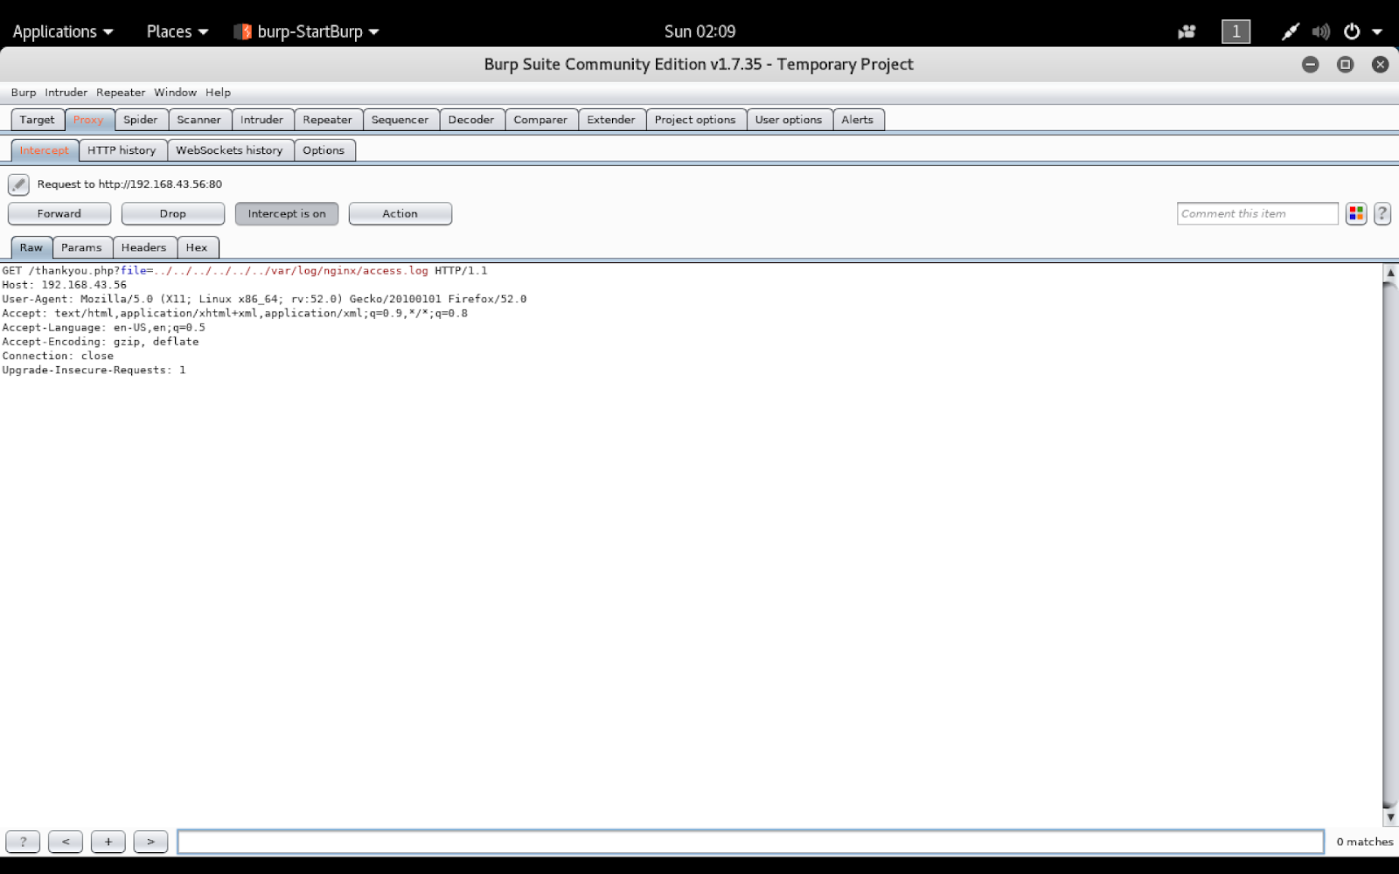Open the highlight color picker icon
Screen dimensions: 1399x874
1356,213
